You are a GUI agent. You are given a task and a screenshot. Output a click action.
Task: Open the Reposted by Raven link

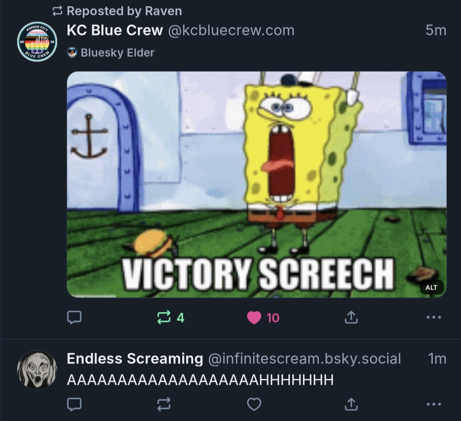(x=124, y=11)
